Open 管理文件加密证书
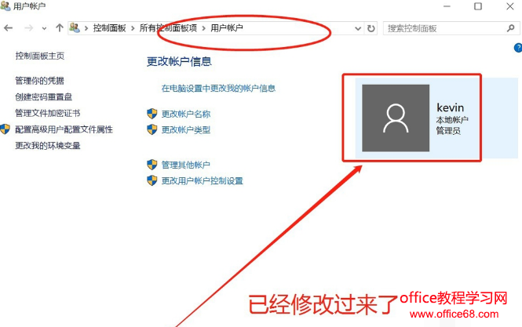Screen dimensions: 522x327 [48, 113]
